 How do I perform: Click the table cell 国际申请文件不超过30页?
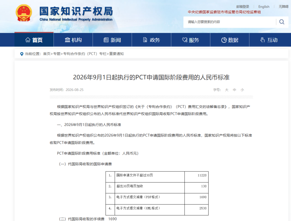(135, 175)
